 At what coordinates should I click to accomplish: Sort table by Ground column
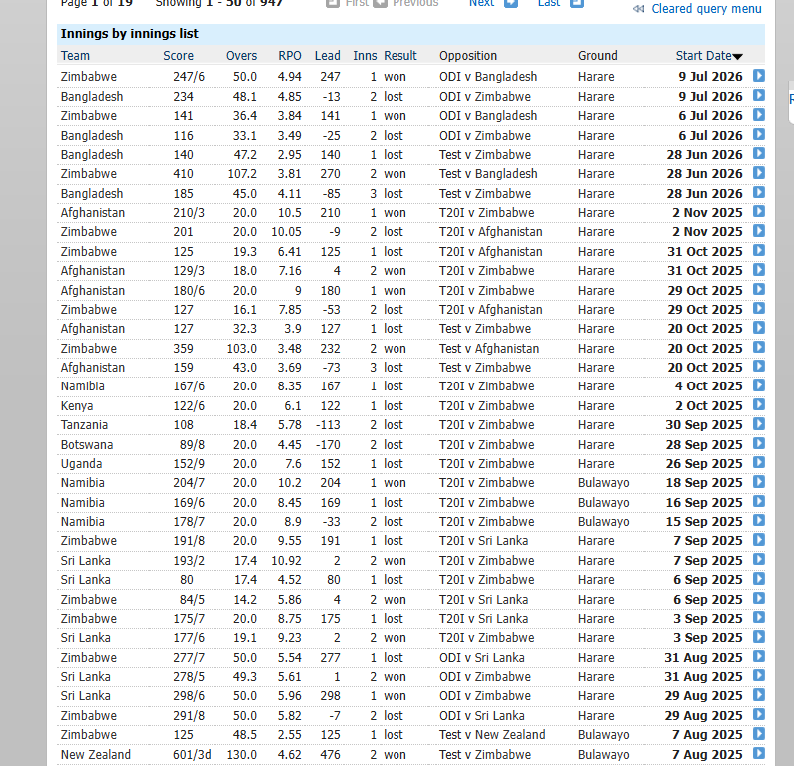598,56
